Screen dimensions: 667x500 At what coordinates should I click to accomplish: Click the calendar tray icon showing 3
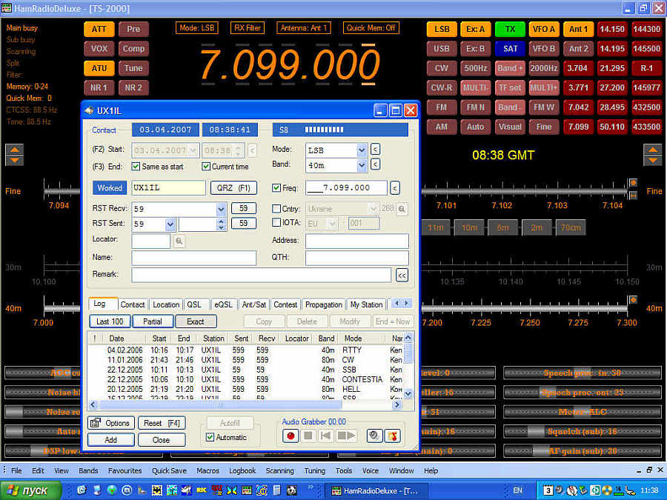(548, 490)
